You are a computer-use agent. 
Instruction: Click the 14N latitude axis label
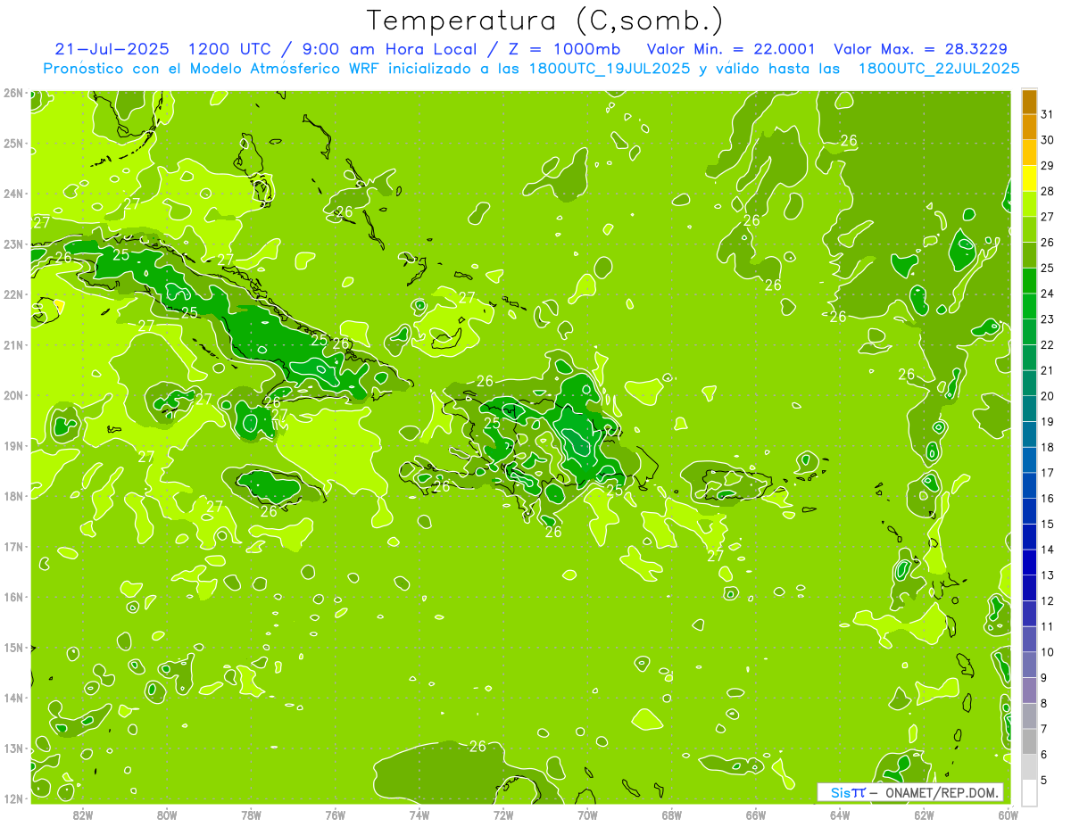(13, 698)
